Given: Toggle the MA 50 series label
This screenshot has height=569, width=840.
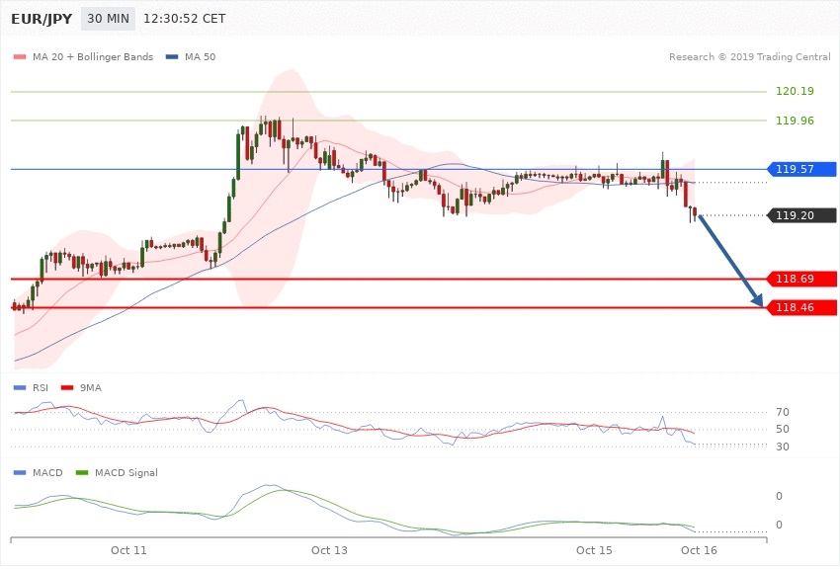Looking at the screenshot, I should coord(202,57).
